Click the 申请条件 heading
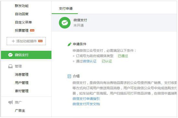Image resolution: width=178 pixels, height=118 pixels. (x=80, y=44)
